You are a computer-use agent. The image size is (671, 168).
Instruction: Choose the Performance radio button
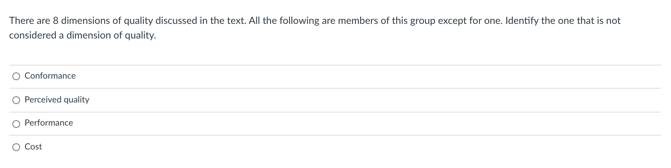point(16,124)
